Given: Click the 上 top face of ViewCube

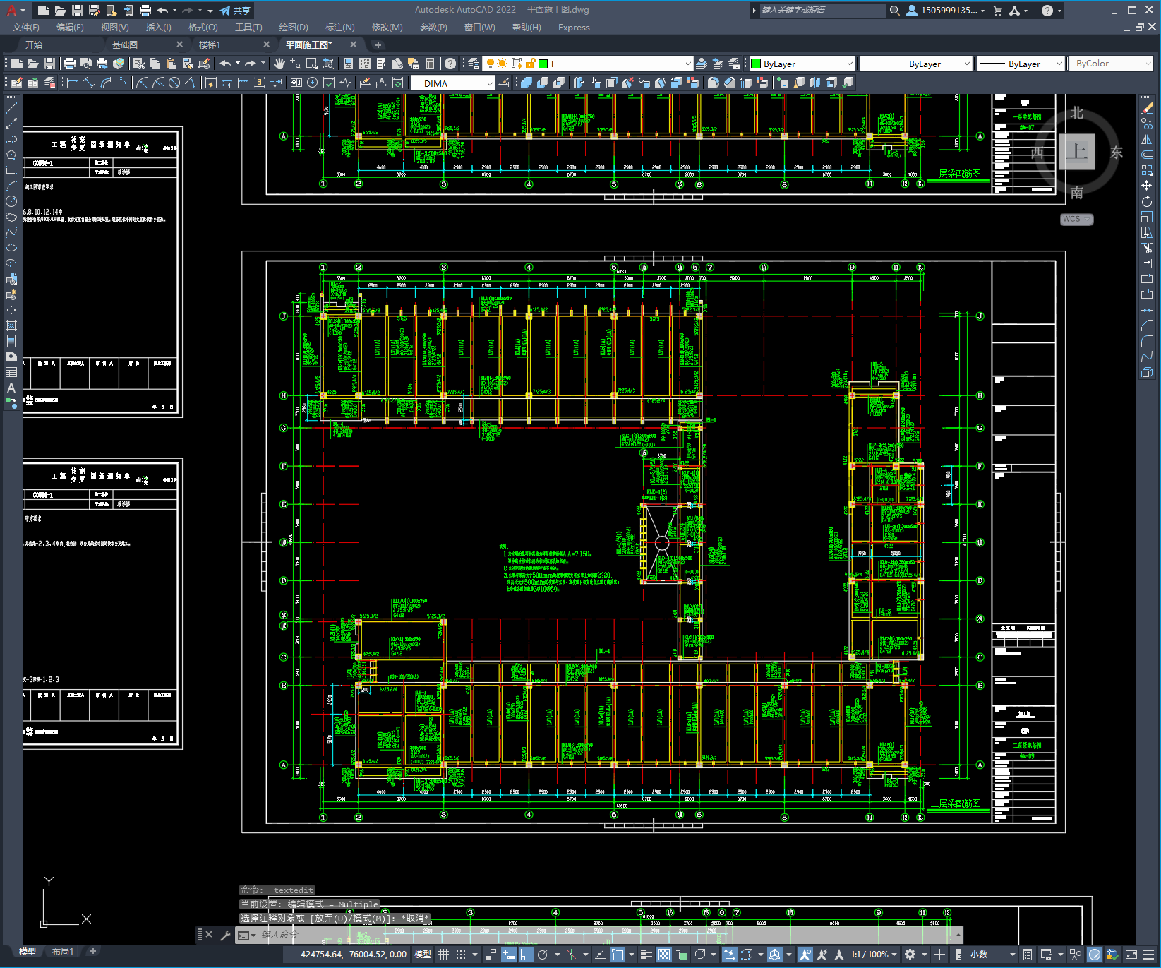Looking at the screenshot, I should (1077, 151).
